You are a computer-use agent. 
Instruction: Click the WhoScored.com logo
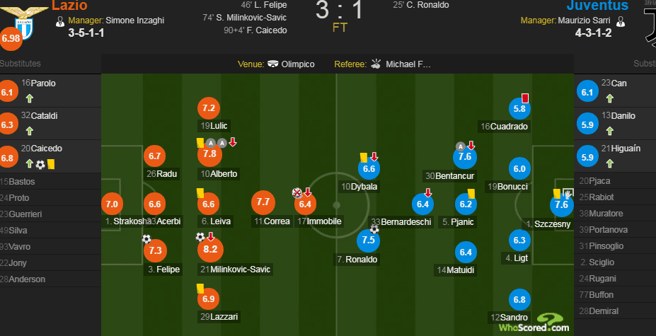pos(534,323)
